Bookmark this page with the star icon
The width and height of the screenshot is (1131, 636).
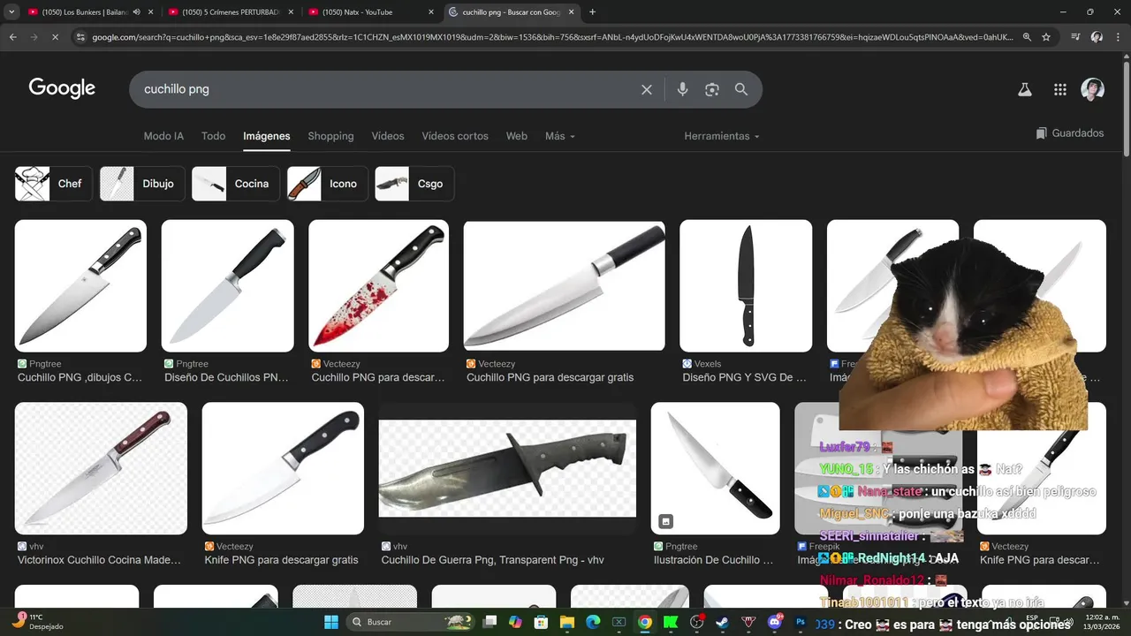click(1046, 37)
